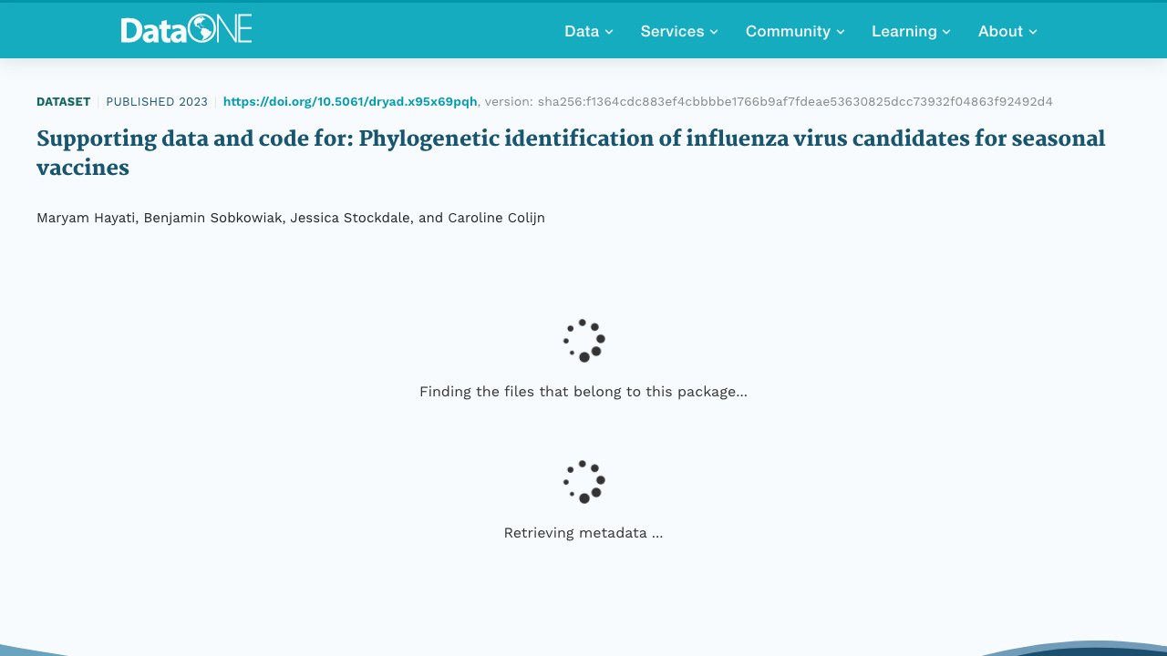Screen dimensions: 1167x656
Task: Expand the chevron next to Data
Action: pos(609,32)
